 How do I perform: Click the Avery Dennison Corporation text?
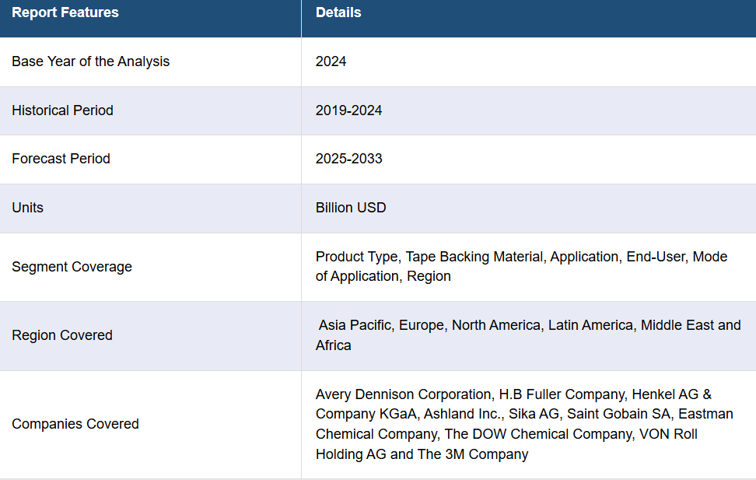pos(404,394)
